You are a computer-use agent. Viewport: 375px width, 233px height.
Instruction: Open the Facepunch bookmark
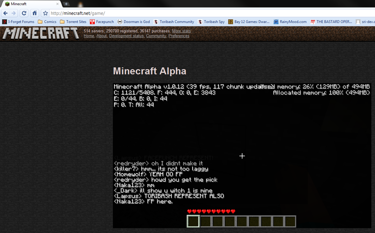(x=102, y=22)
